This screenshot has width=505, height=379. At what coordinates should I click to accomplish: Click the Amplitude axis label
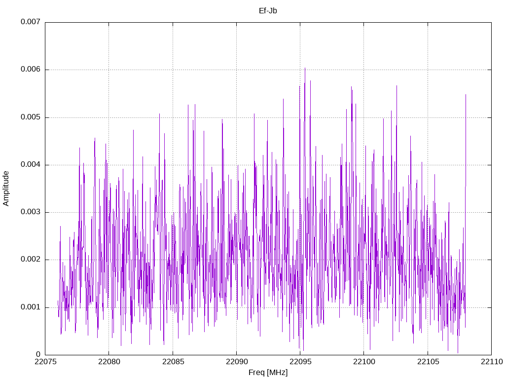tap(6, 189)
